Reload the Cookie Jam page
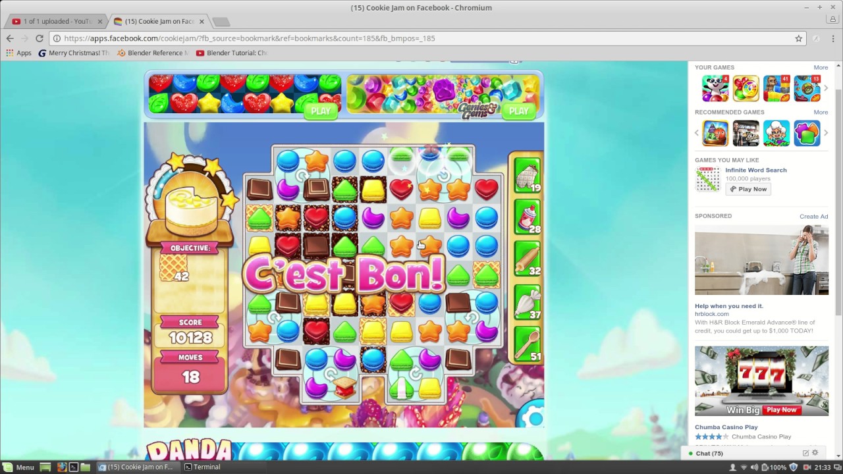 pyautogui.click(x=40, y=38)
